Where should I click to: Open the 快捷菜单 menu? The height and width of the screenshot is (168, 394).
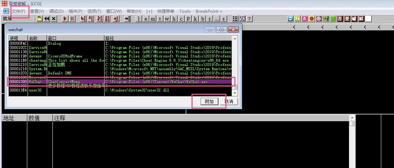click(x=165, y=11)
